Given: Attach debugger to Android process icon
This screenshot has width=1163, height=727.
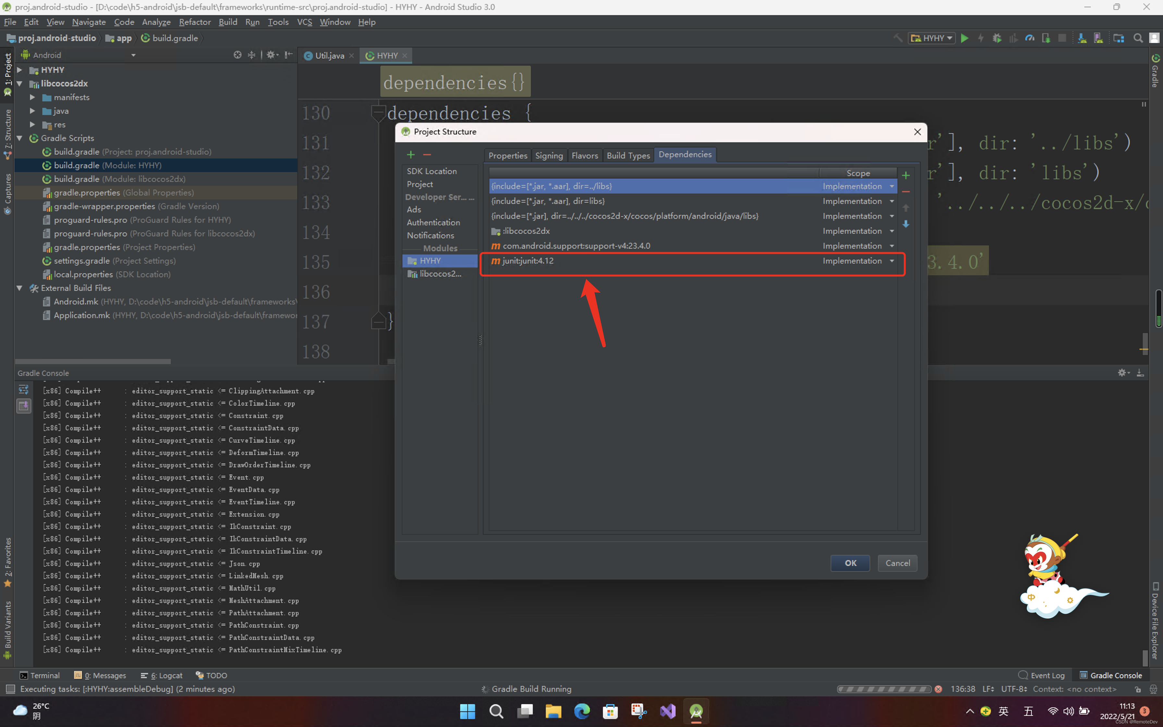Looking at the screenshot, I should [x=1046, y=38].
